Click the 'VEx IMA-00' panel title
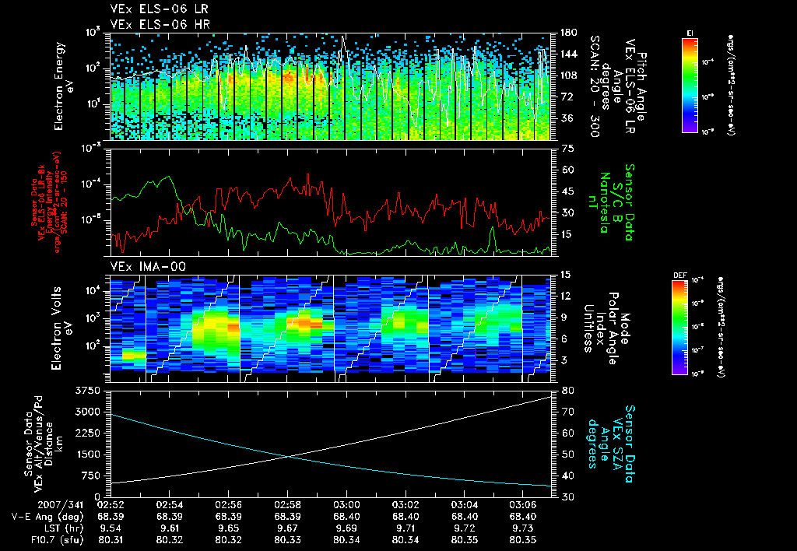 pos(148,267)
